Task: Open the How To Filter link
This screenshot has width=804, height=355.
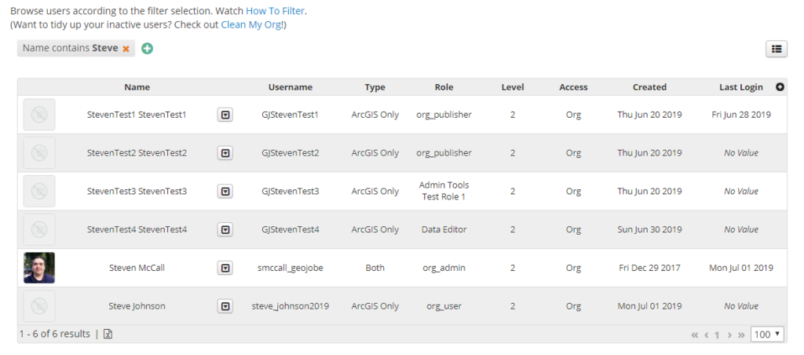Action: pos(276,11)
